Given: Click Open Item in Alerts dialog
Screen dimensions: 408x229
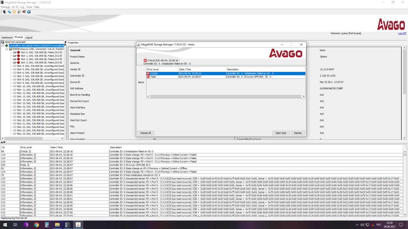Looking at the screenshot, I should pos(281,133).
